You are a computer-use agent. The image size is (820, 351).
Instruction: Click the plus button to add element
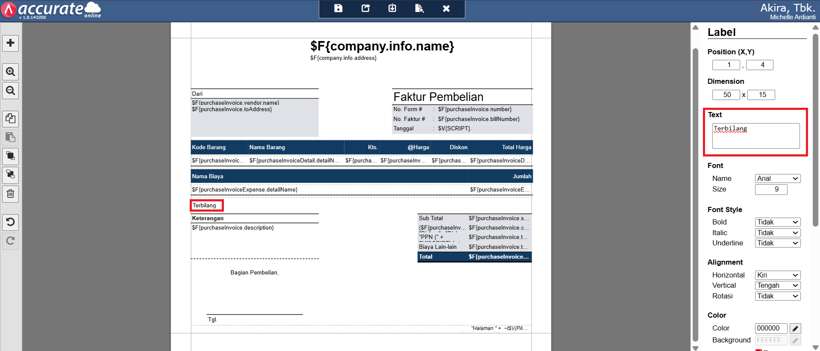tap(11, 43)
